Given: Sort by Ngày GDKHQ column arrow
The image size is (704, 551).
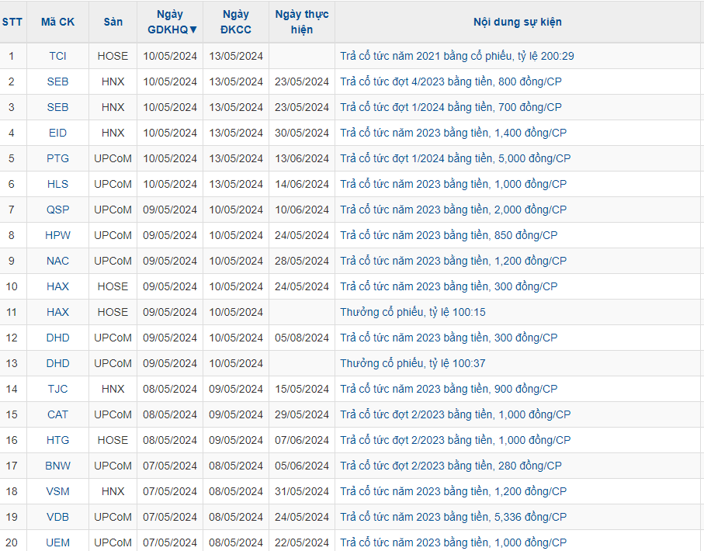Looking at the screenshot, I should click(x=193, y=29).
